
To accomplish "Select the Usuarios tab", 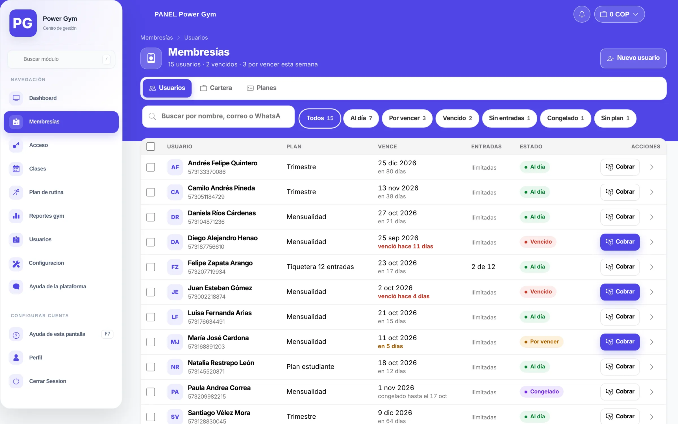I will (x=167, y=88).
